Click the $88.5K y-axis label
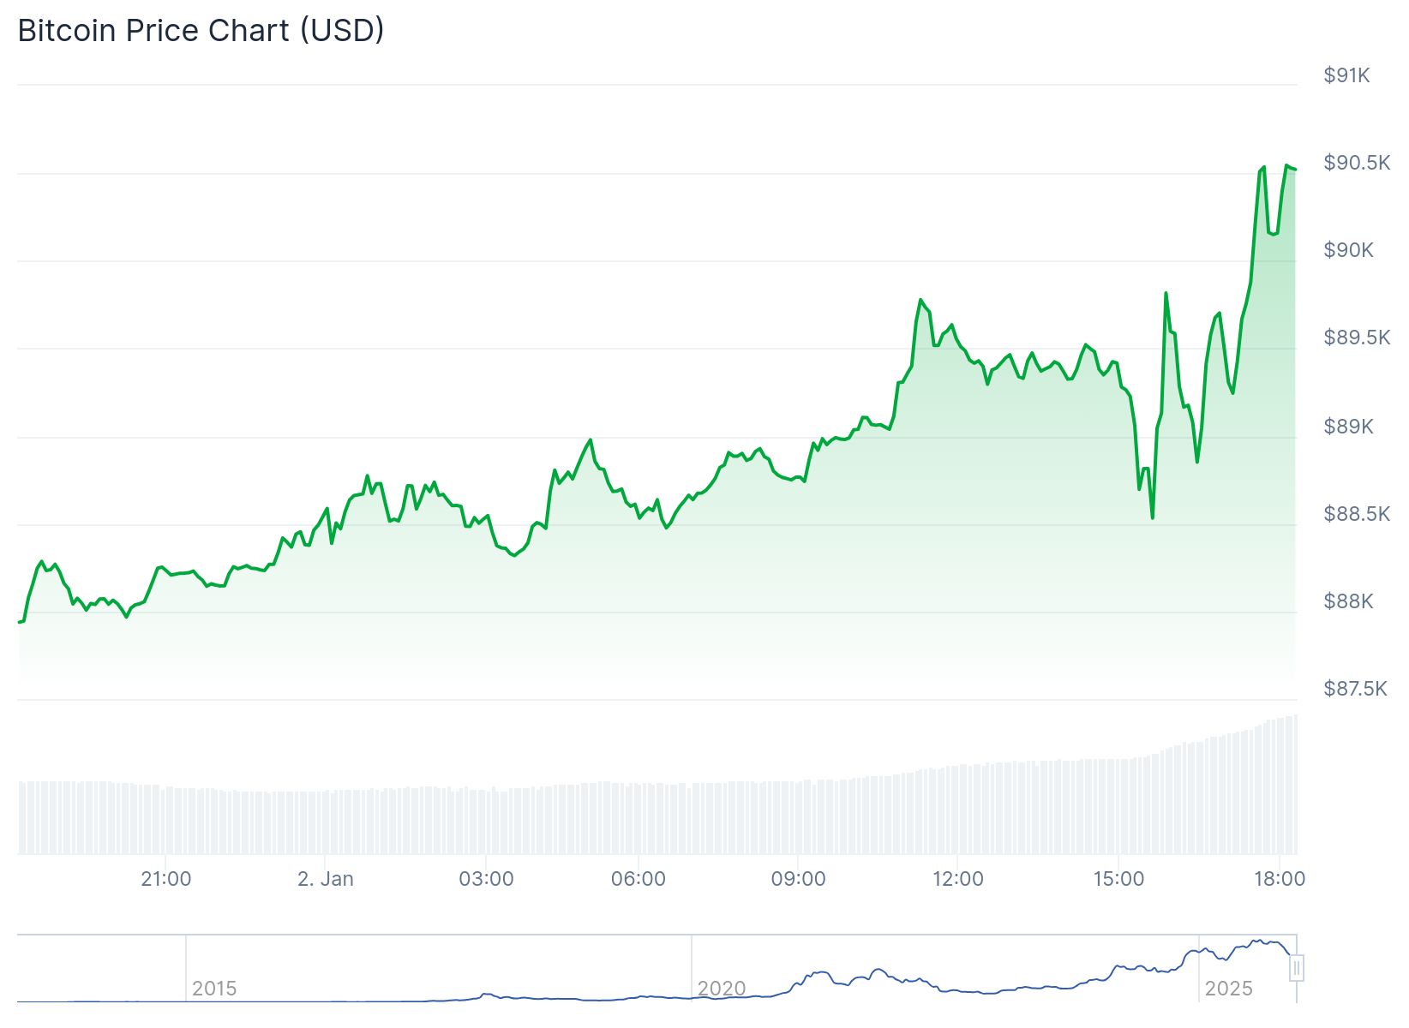This screenshot has width=1409, height=1028. [x=1356, y=514]
